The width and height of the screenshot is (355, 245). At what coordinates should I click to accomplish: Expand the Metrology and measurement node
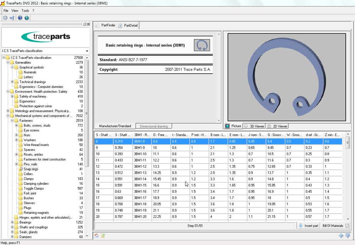tap(8, 111)
